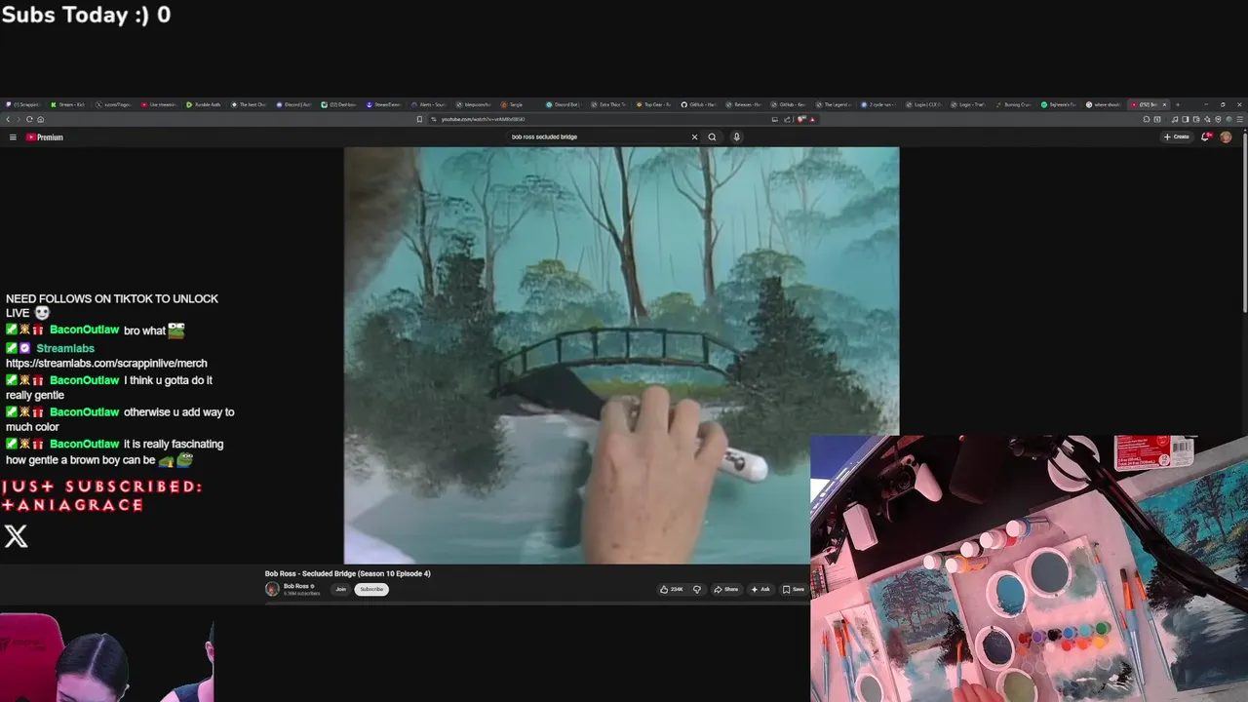The width and height of the screenshot is (1248, 702).
Task: Click the X logo in stream overlay
Action: (16, 535)
